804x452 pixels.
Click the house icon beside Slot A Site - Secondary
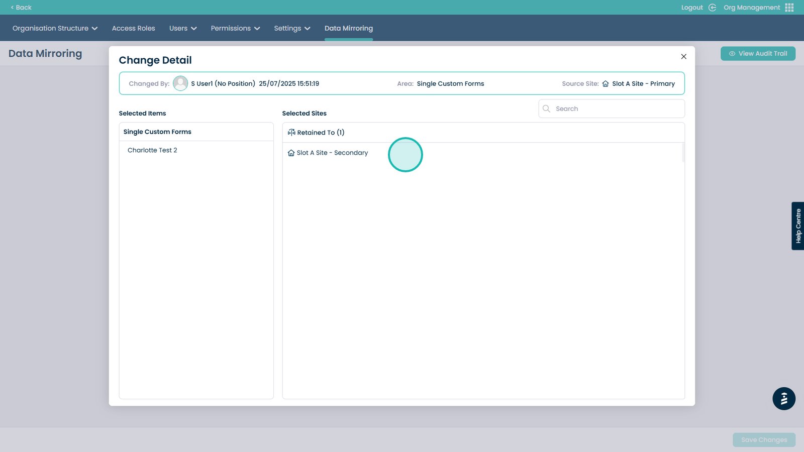(291, 153)
